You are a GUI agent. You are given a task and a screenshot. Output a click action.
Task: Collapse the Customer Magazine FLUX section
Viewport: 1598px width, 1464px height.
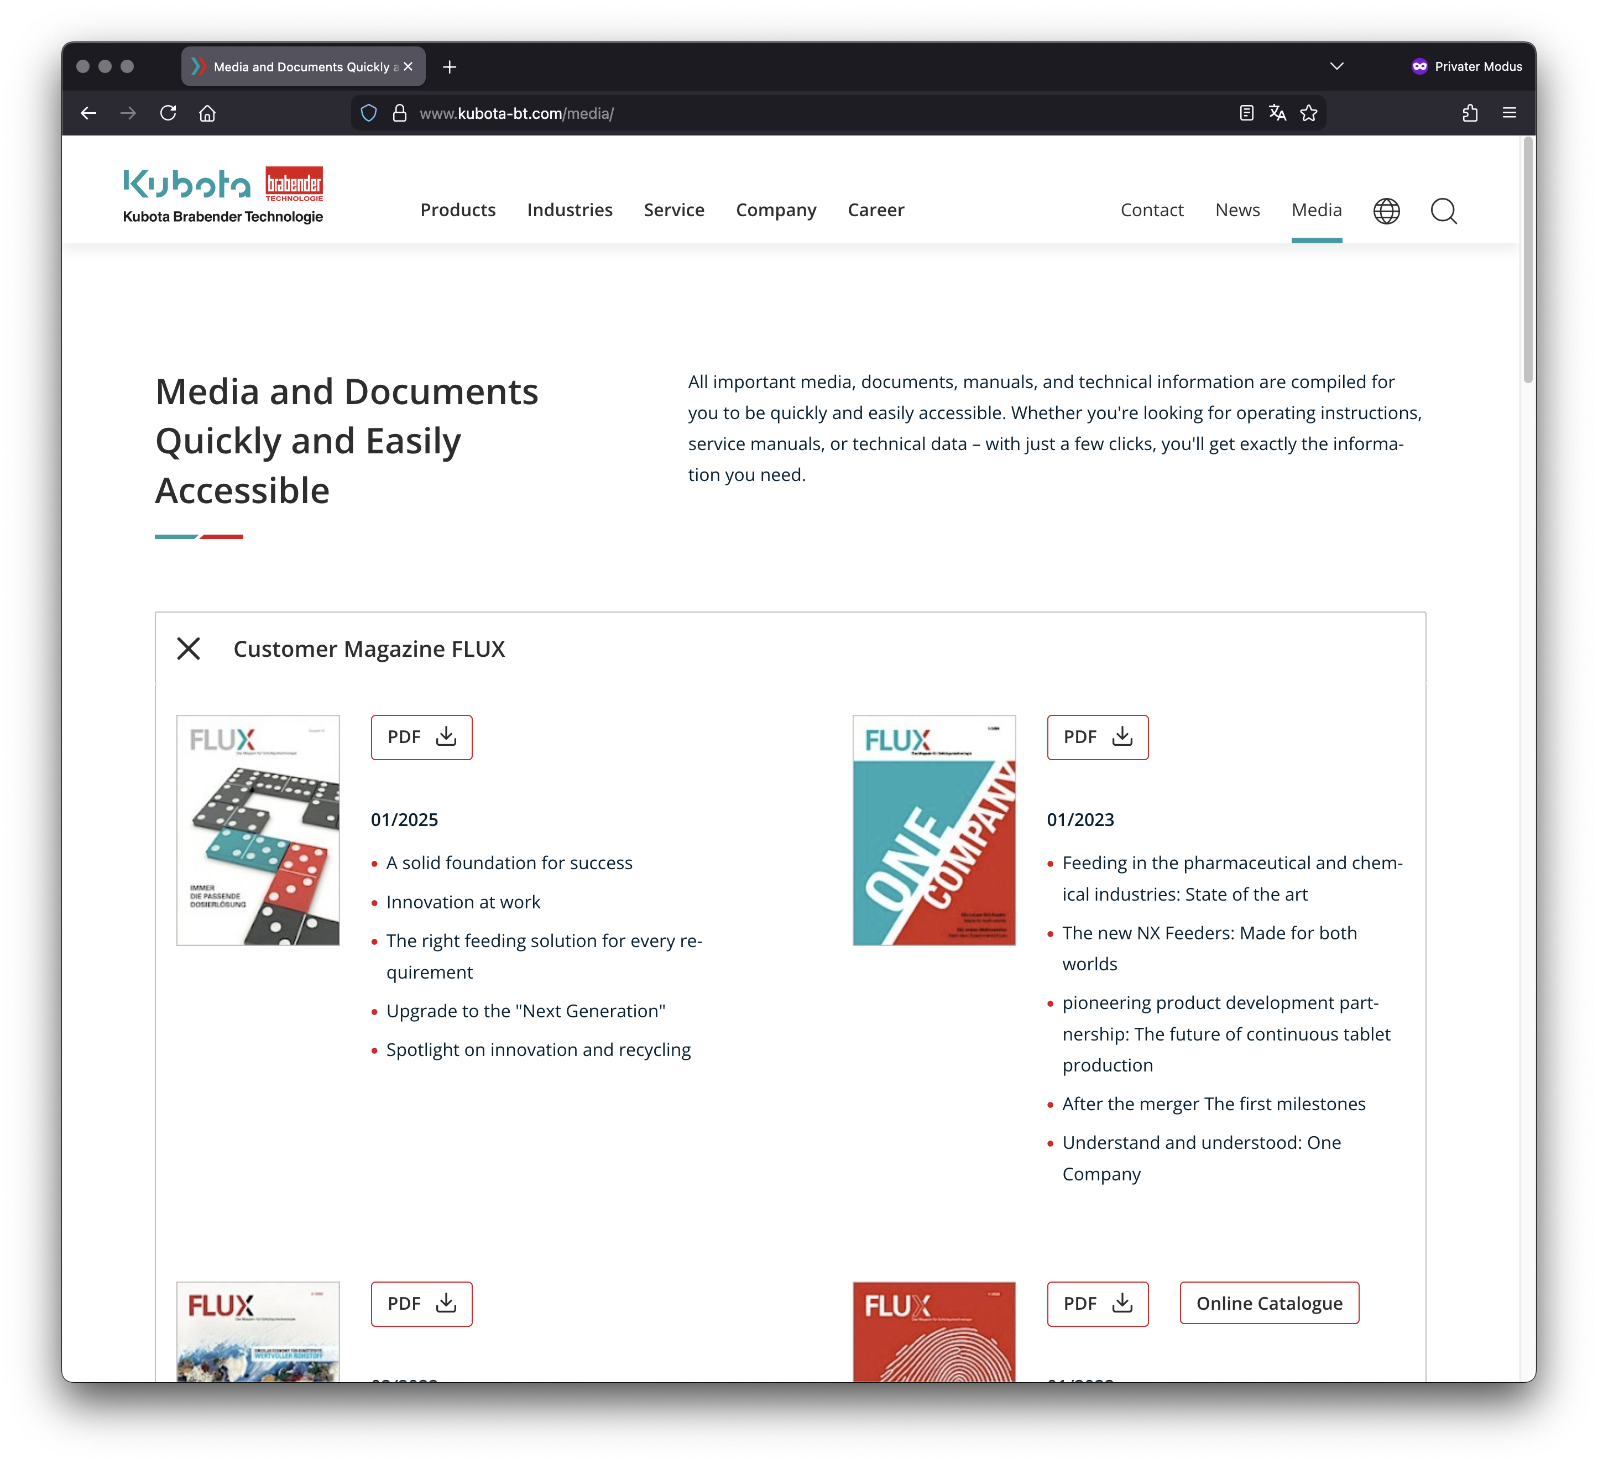point(189,649)
